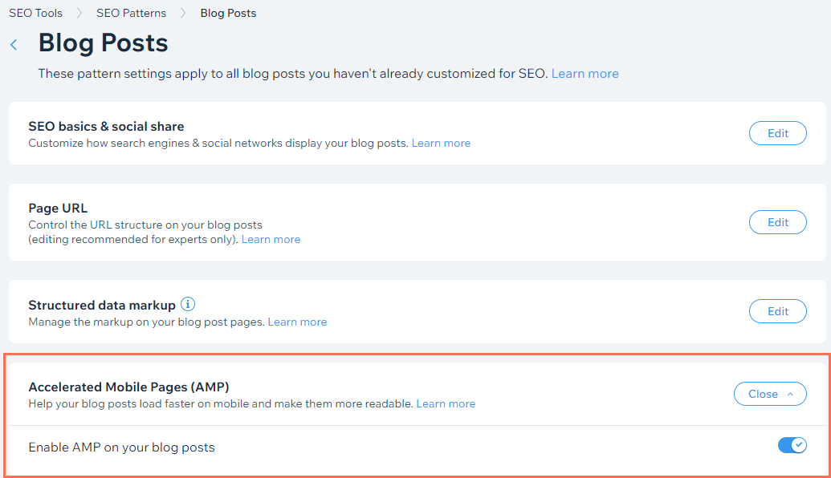Edit the Page URL settings

(777, 222)
